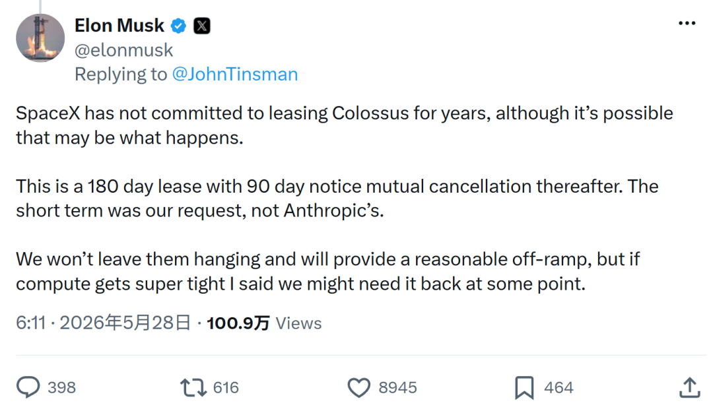Toggle the like heart icon
713x411 pixels.
(358, 388)
